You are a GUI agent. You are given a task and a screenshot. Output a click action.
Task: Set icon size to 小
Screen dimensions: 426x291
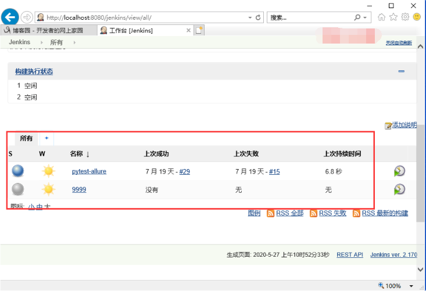pyautogui.click(x=31, y=207)
